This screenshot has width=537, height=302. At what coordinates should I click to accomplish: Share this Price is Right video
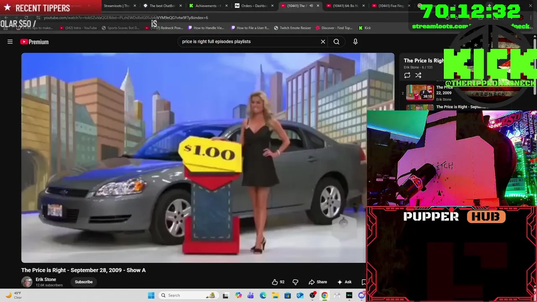click(318, 282)
